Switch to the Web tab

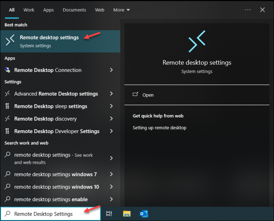click(x=100, y=10)
